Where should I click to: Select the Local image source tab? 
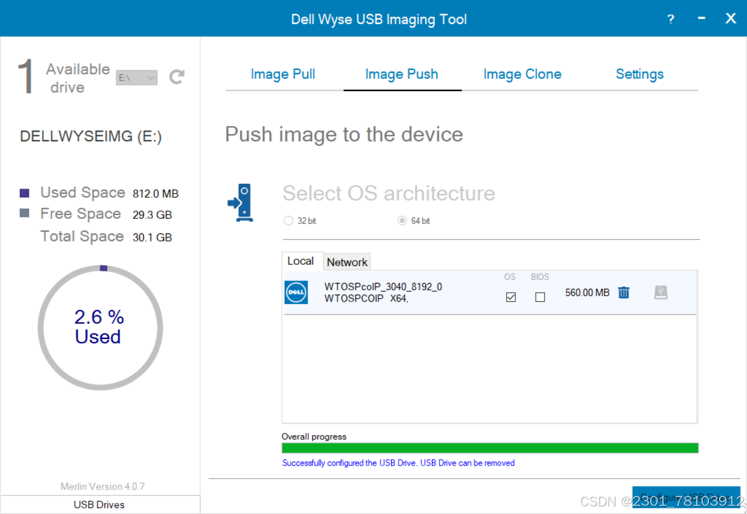[x=301, y=261]
